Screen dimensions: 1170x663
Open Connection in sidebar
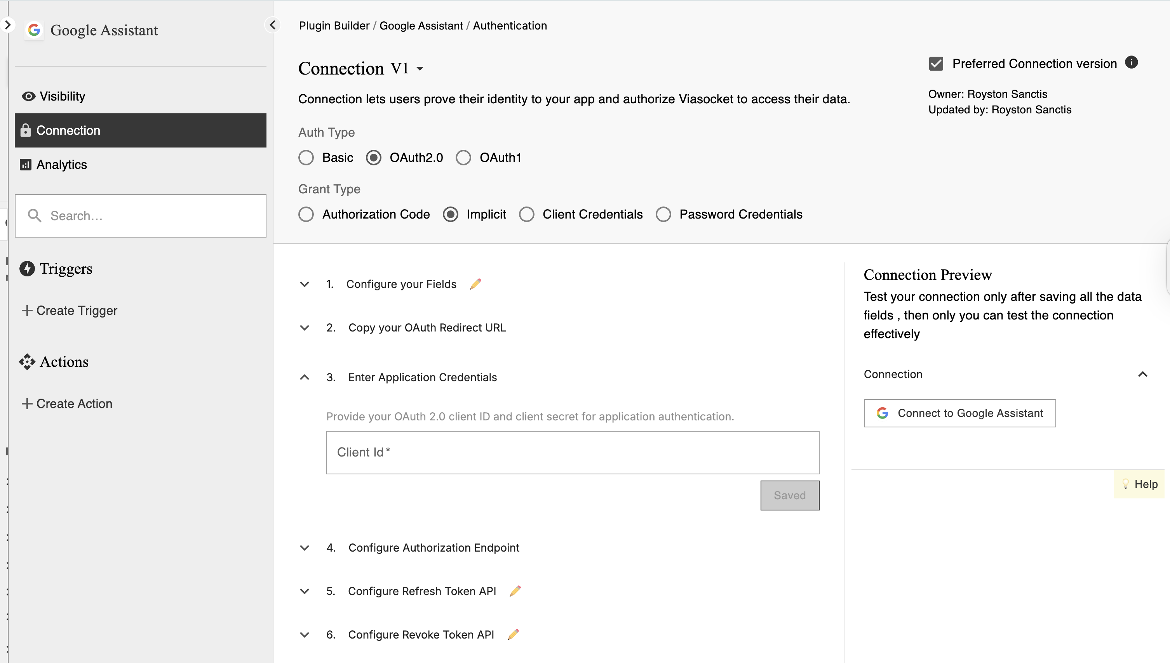tap(140, 130)
